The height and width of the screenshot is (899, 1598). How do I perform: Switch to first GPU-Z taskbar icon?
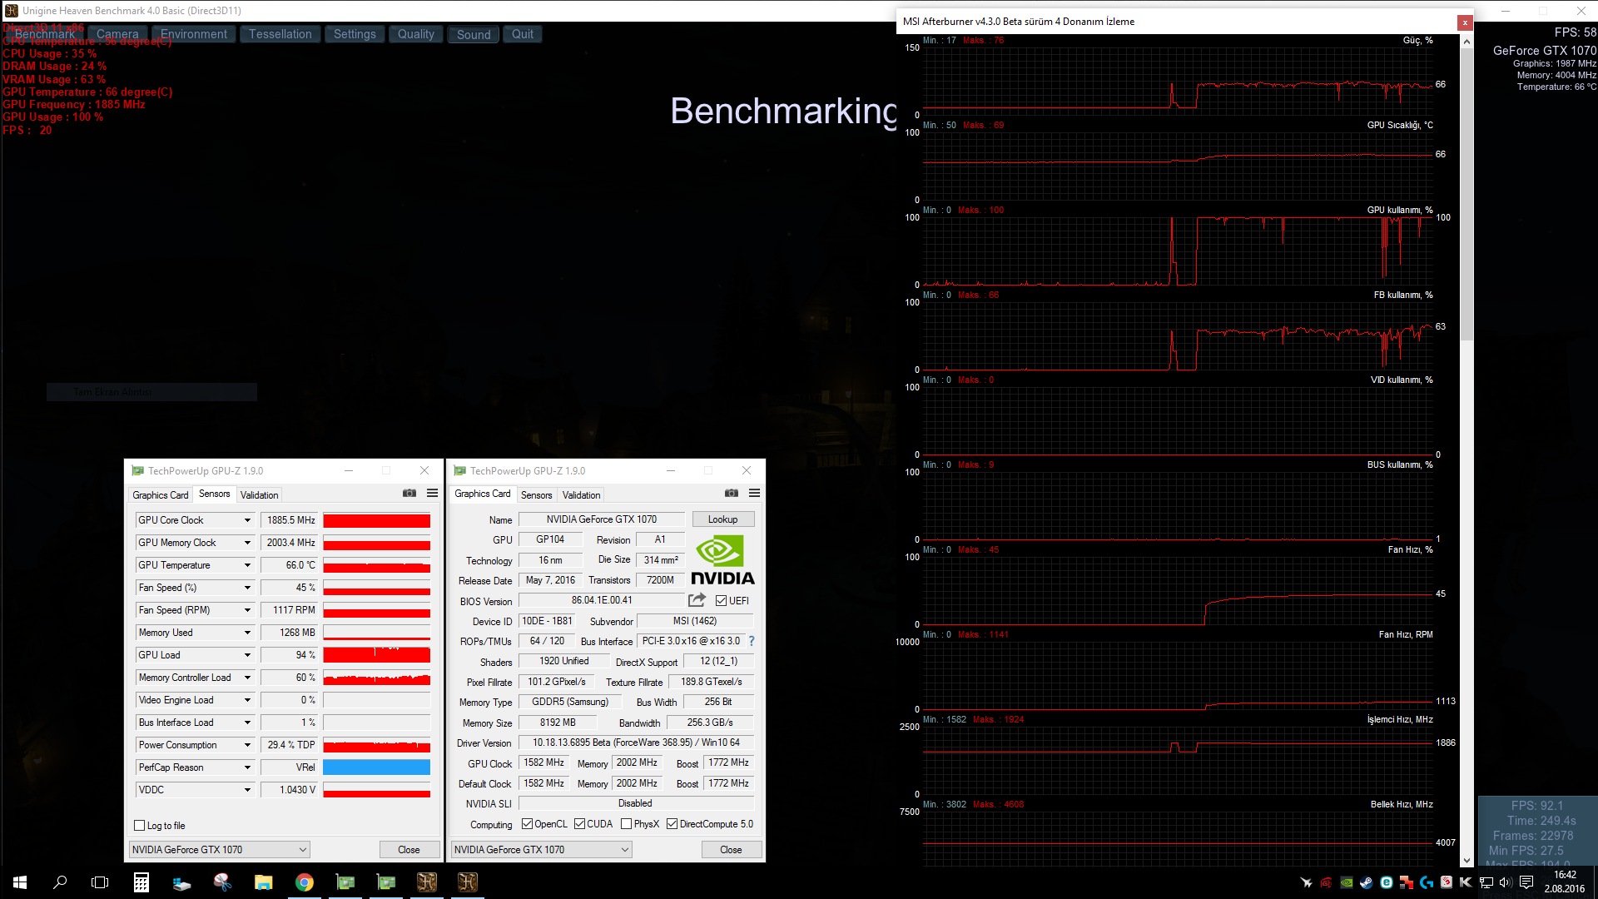coord(345,882)
